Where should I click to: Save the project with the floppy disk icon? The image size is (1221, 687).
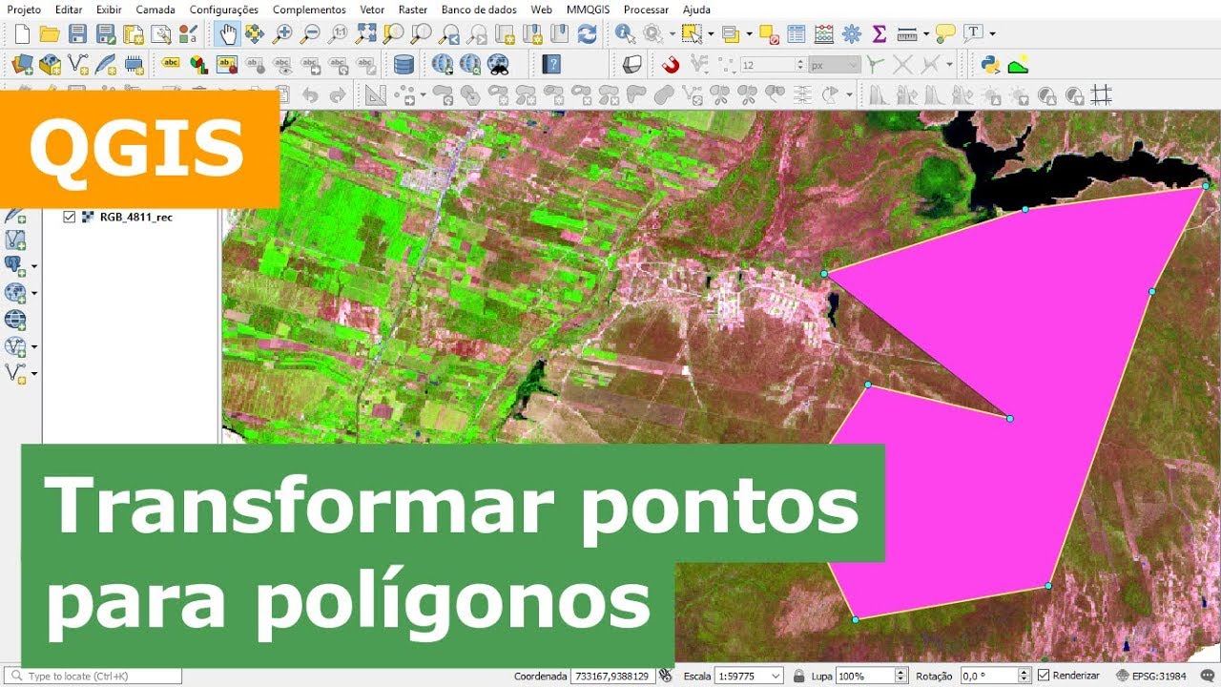pyautogui.click(x=78, y=34)
